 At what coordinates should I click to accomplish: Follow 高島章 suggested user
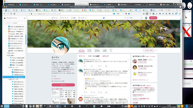coord(142,62)
